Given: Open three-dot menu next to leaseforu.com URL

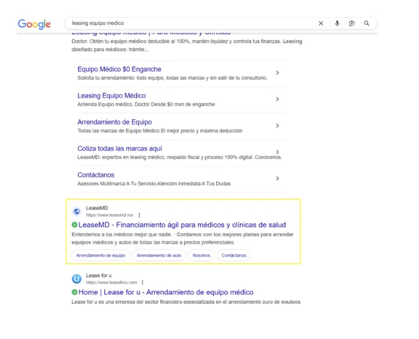Looking at the screenshot, I should click(143, 282).
